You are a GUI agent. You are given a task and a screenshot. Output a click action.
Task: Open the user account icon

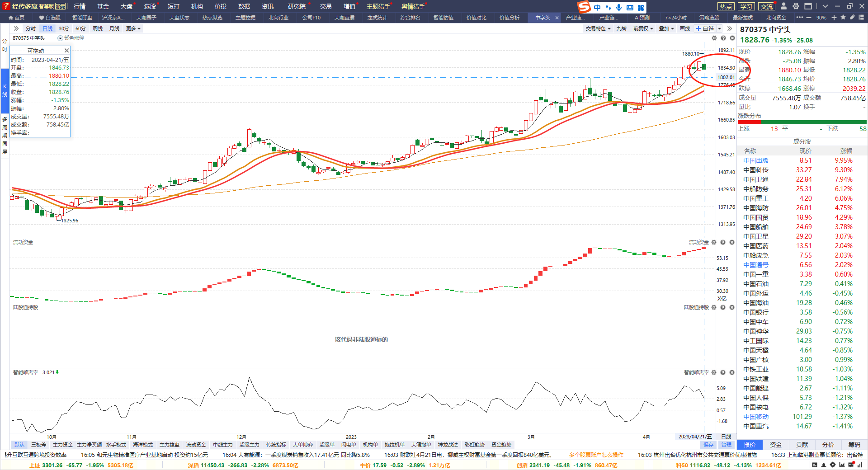(x=784, y=6)
